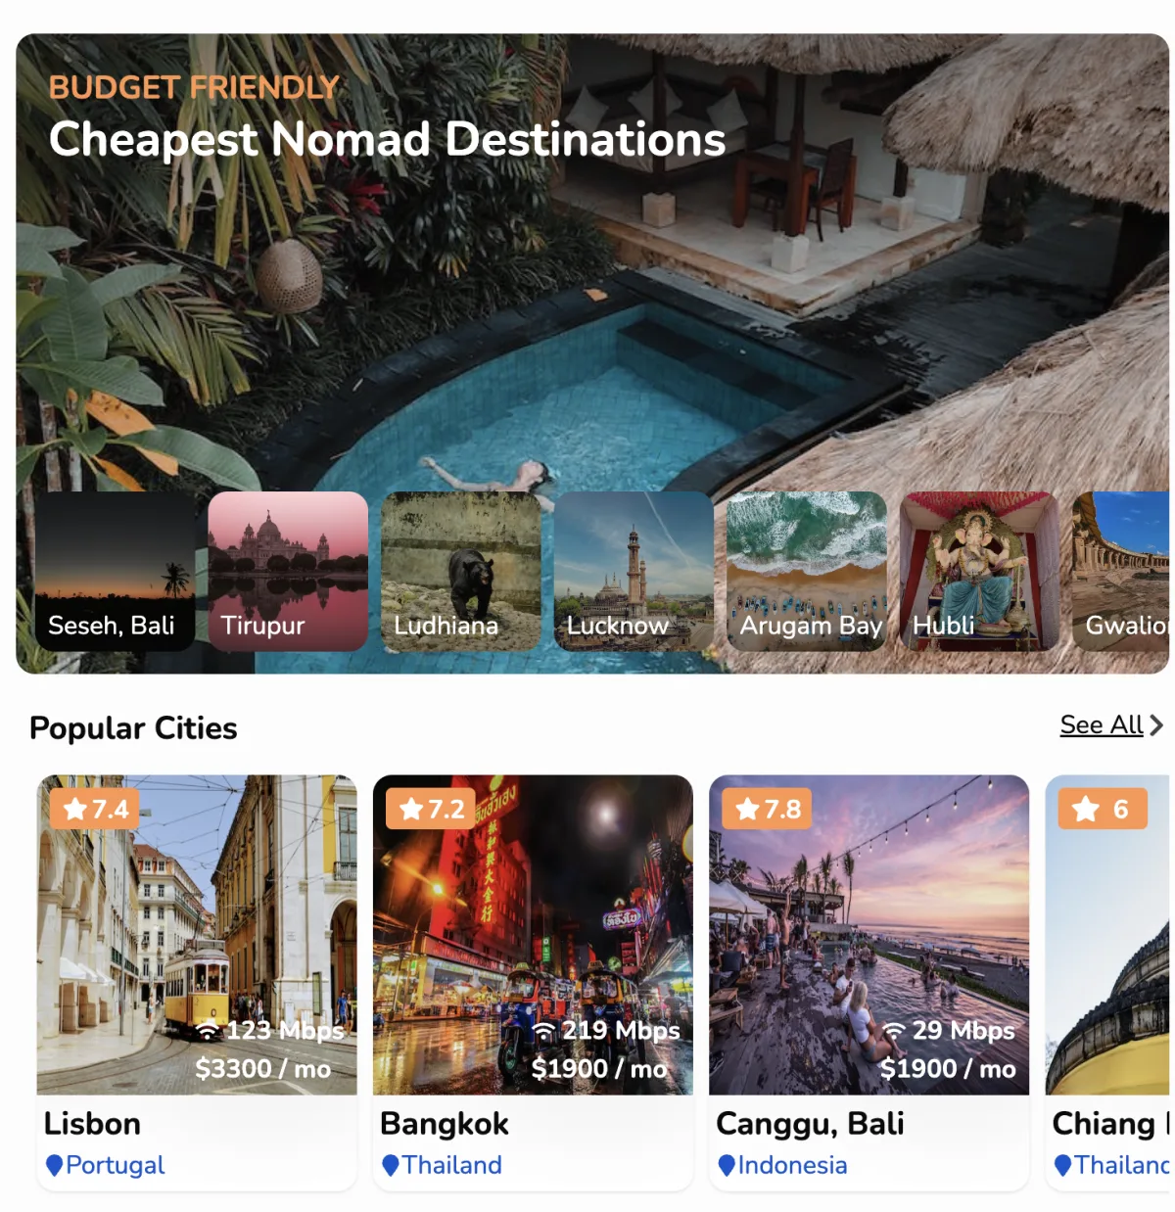Click the Cheapest Nomad Destinations heading
Image resolution: width=1175 pixels, height=1212 pixels.
point(388,139)
